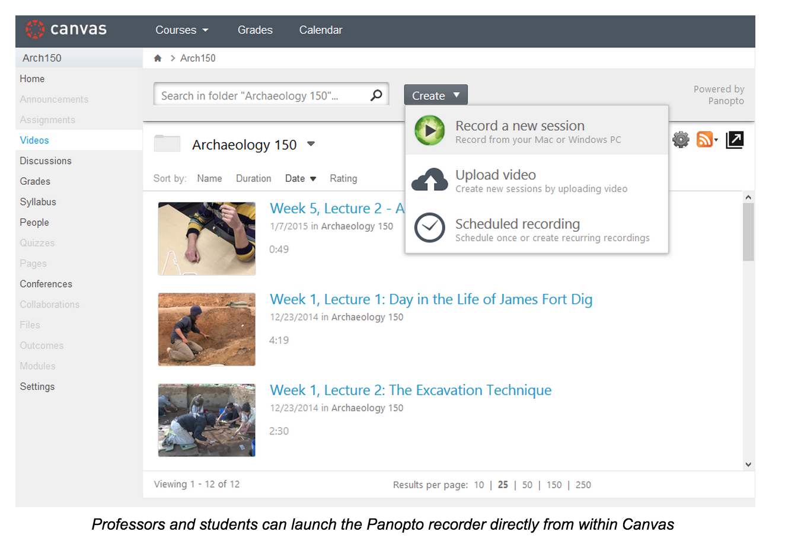785x551 pixels.
Task: Open Calendar in top navigation
Action: (x=320, y=30)
